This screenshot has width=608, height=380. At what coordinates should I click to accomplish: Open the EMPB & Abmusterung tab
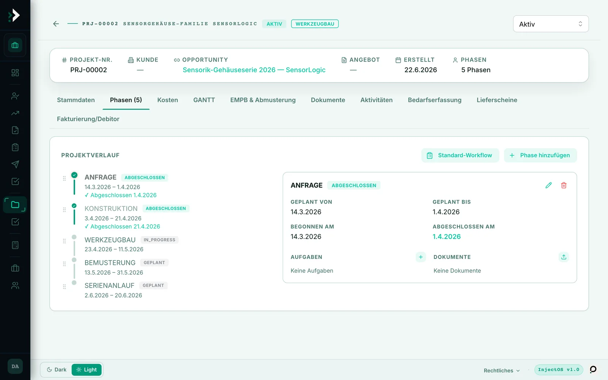click(x=263, y=100)
